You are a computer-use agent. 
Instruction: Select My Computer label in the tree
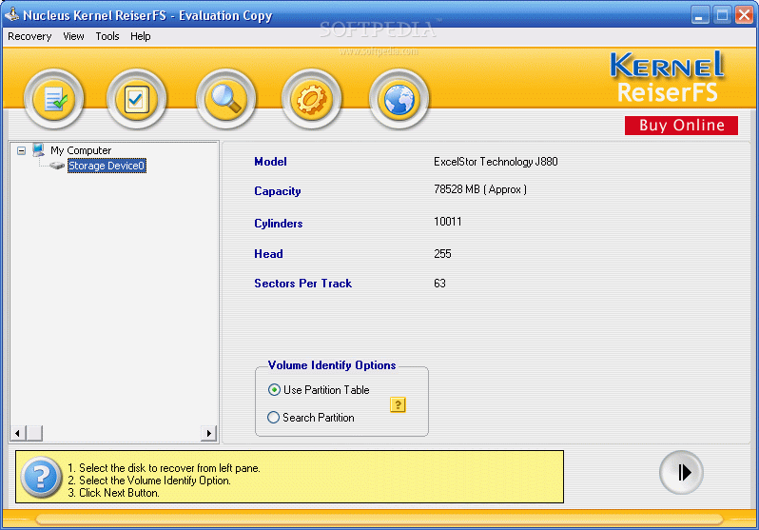coord(81,150)
